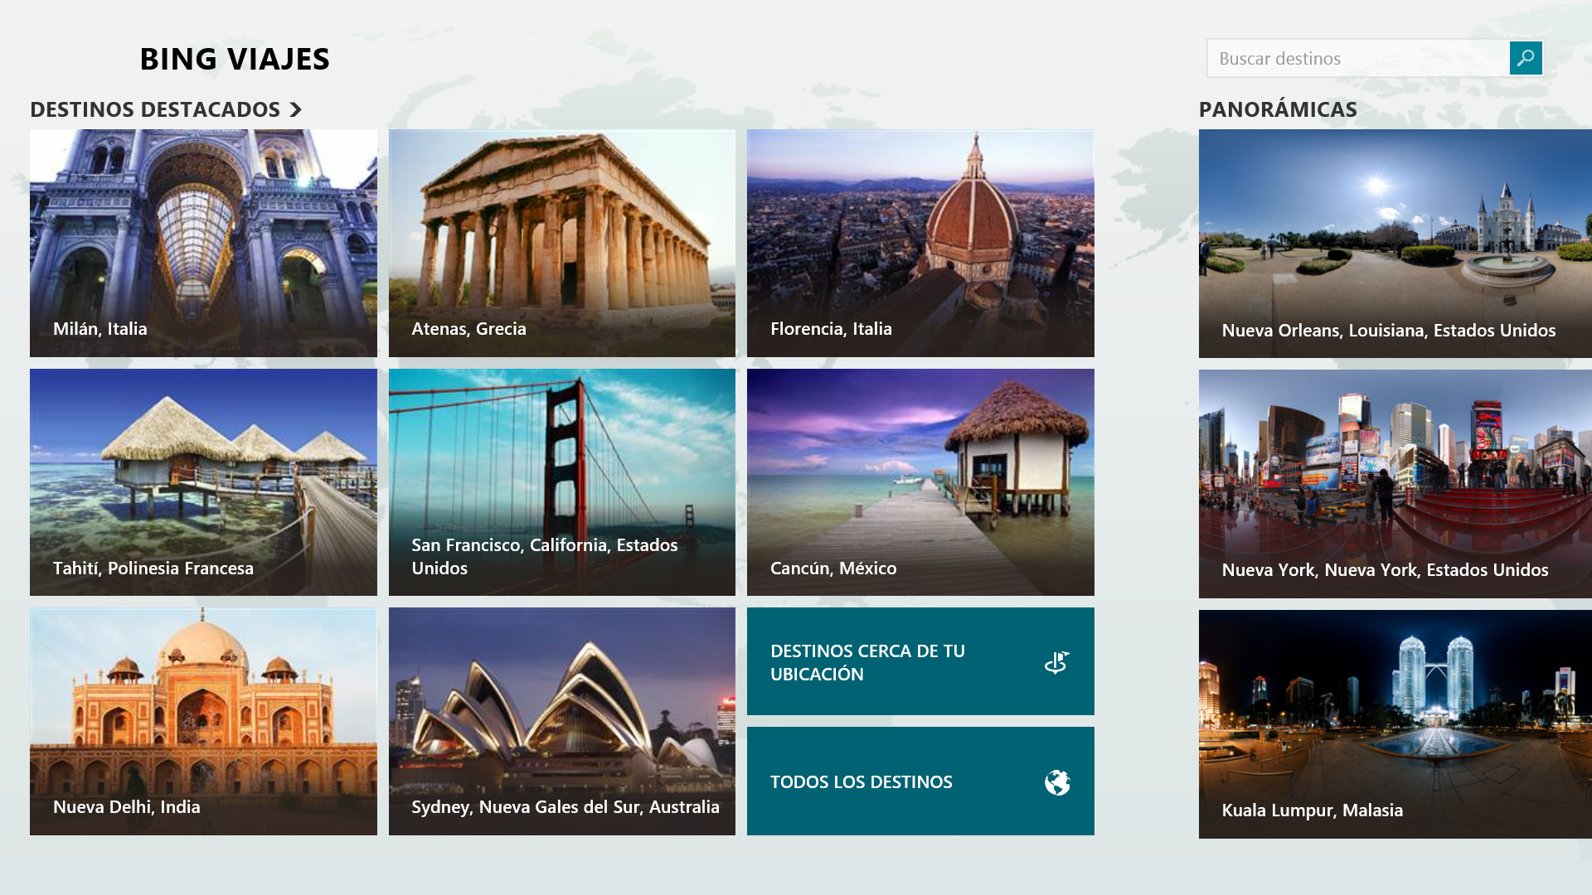Open the Kuala Lumpur, Malasia panorama
Viewport: 1592px width, 895px height.
1395,723
